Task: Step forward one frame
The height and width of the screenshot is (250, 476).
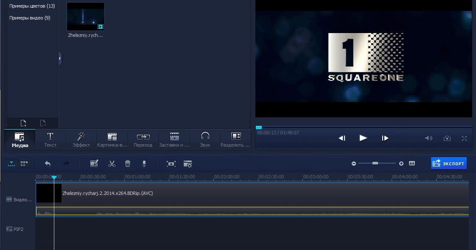Action: pyautogui.click(x=385, y=138)
